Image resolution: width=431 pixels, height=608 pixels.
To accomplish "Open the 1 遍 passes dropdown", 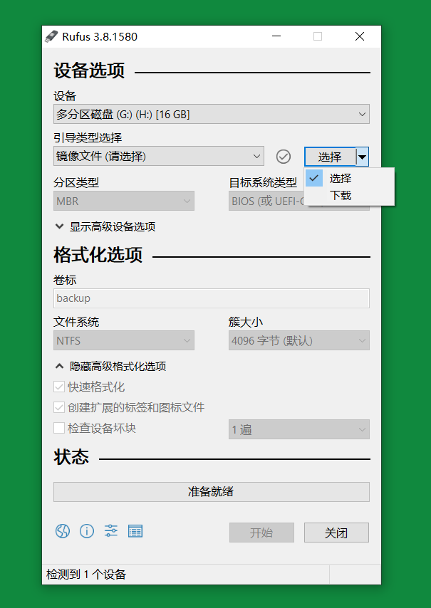I will click(298, 429).
